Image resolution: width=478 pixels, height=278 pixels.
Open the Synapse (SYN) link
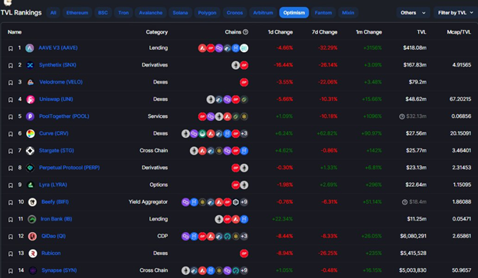click(x=59, y=270)
